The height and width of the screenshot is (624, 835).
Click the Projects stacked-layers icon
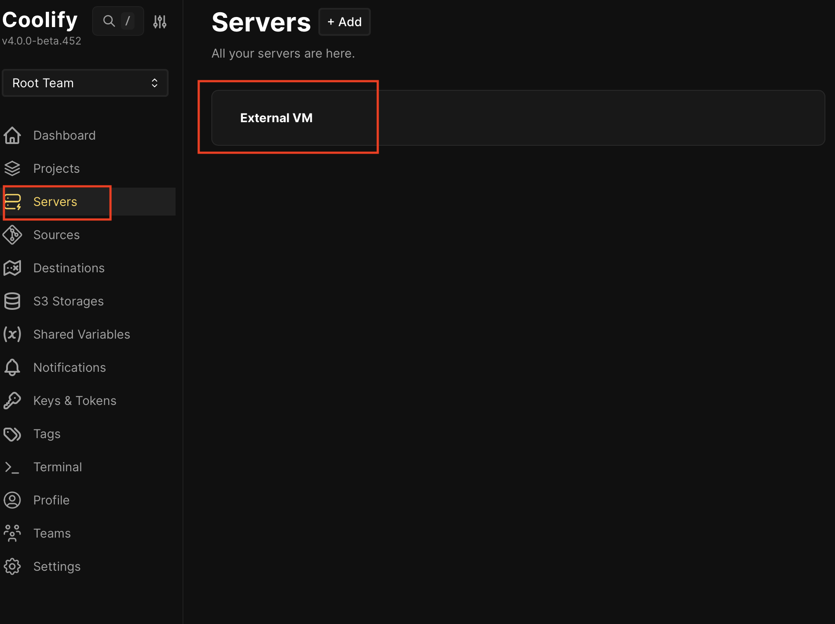tap(12, 168)
